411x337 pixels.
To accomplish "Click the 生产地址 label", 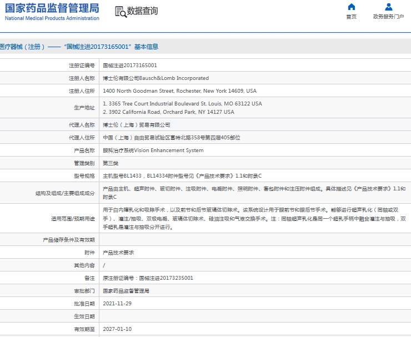I will tap(84, 108).
